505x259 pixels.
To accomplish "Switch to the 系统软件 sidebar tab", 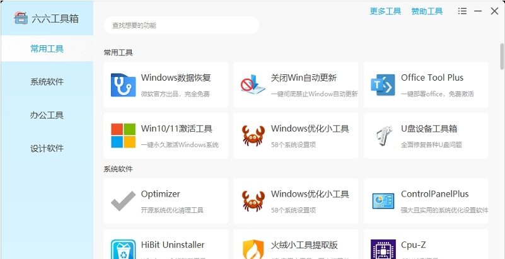I will (x=47, y=82).
